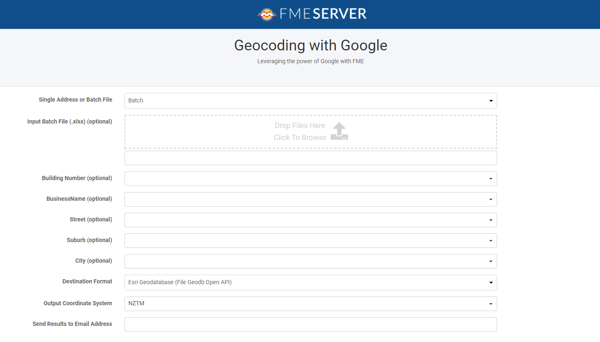This screenshot has height=342, width=600.
Task: Click 'Leveraging the power of Google with FME' subtitle
Action: (x=311, y=61)
